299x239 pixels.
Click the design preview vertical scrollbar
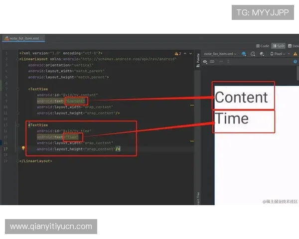click(x=298, y=73)
